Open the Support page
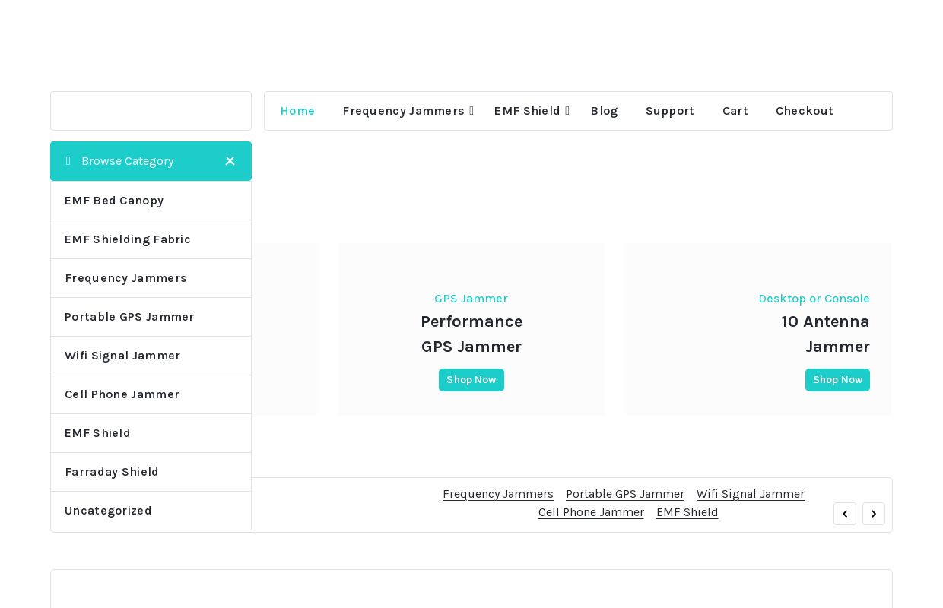This screenshot has width=943, height=608. point(669,111)
